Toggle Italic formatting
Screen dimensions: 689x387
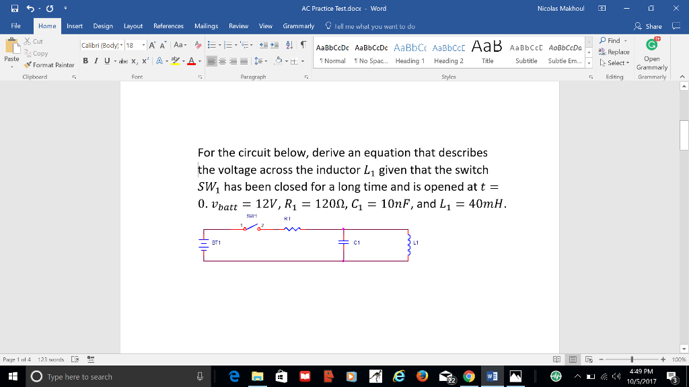(95, 61)
